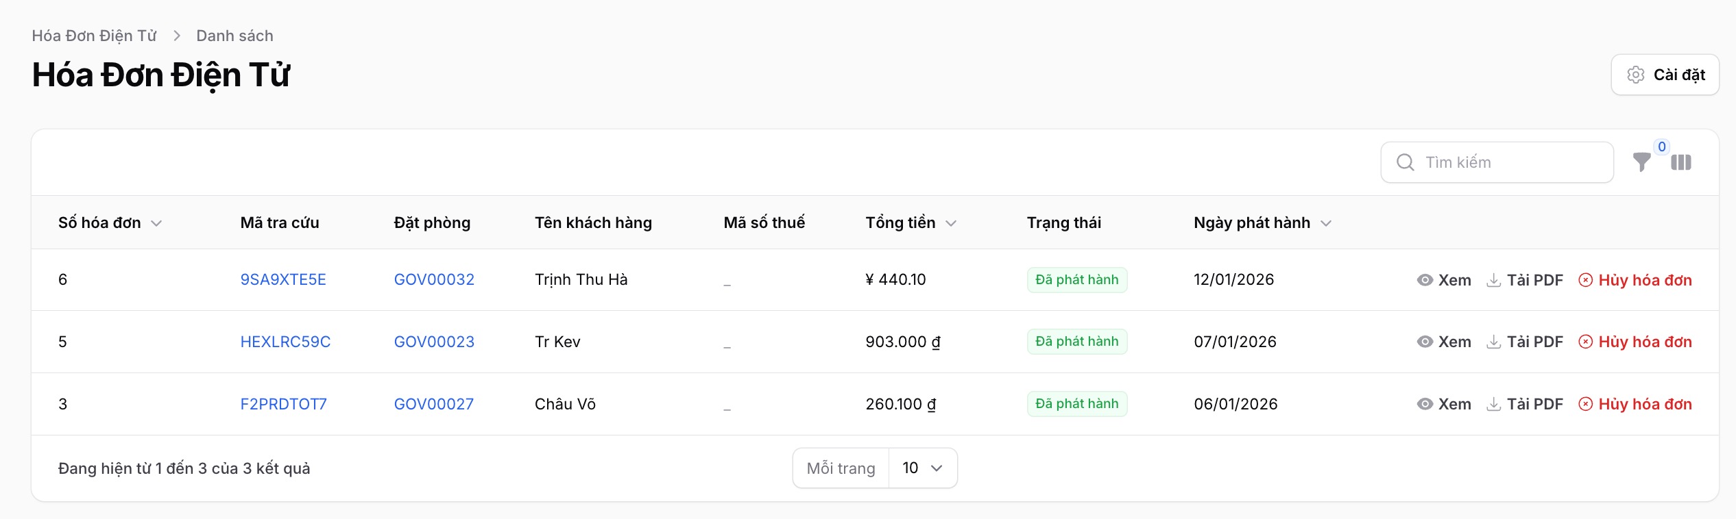The image size is (1736, 519).
Task: Go to Hóa Đơn Điện Tử breadcrumb
Action: [94, 36]
